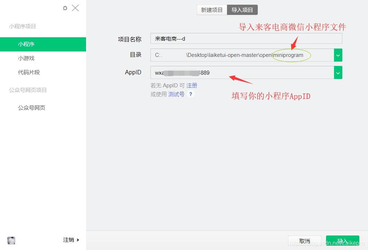The height and width of the screenshot is (250, 368).
Task: Switch to the 新建项目 tab
Action: pos(211,10)
